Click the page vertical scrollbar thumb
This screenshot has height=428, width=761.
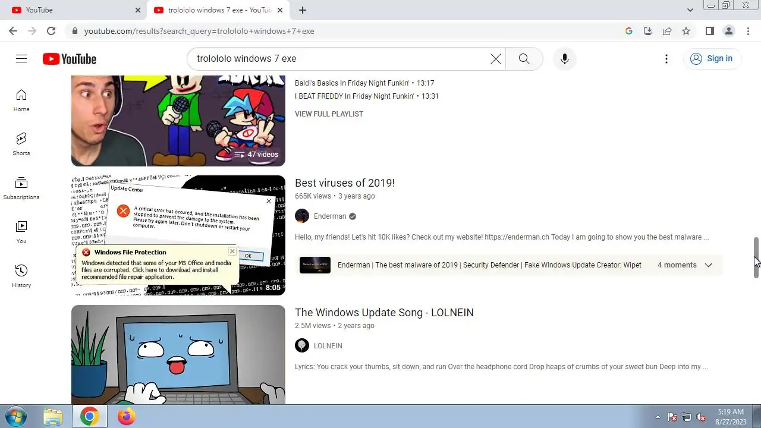coord(756,257)
